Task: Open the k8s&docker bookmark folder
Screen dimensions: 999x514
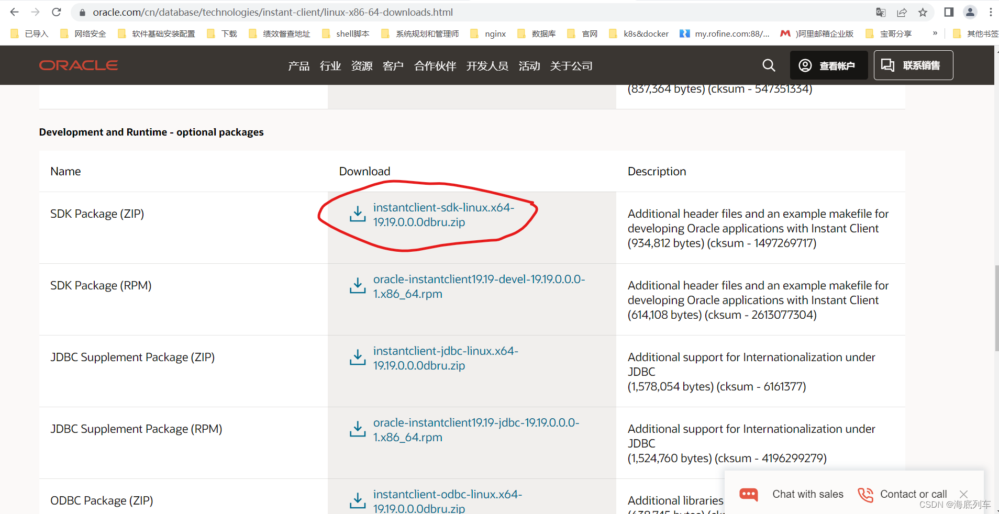Action: tap(639, 33)
